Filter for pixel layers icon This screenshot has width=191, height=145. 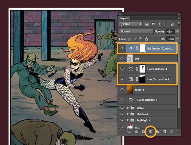[147, 24]
